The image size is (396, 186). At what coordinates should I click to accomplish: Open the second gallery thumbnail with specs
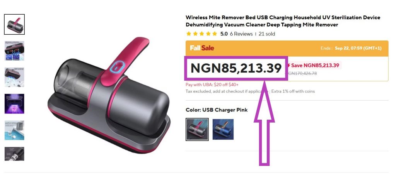pos(14,51)
